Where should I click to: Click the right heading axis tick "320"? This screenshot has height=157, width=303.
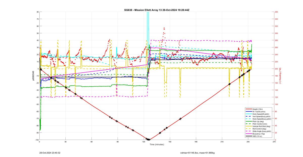point(276,26)
